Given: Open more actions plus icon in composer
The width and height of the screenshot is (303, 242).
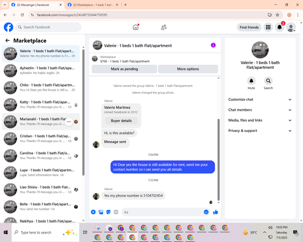Looking at the screenshot, I should click(93, 212).
